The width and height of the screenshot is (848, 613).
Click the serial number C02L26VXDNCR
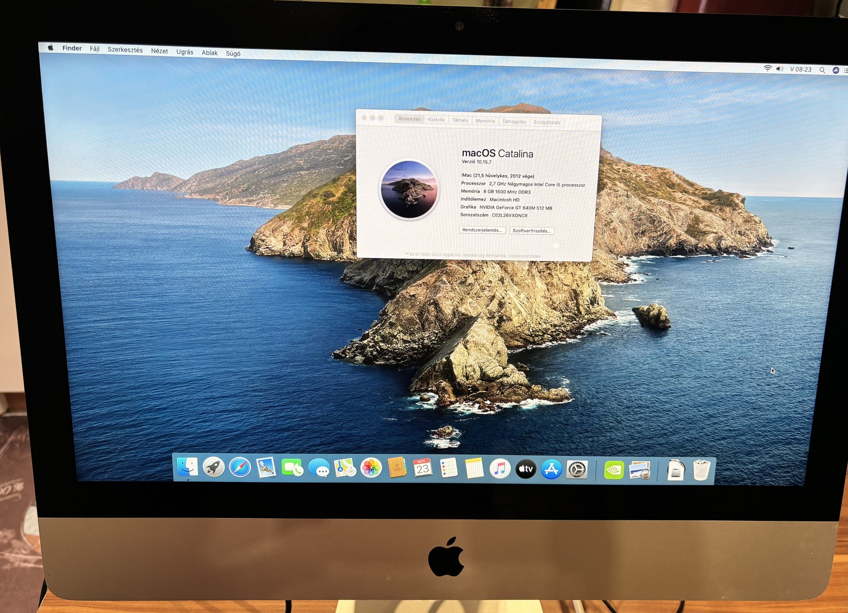tap(509, 216)
